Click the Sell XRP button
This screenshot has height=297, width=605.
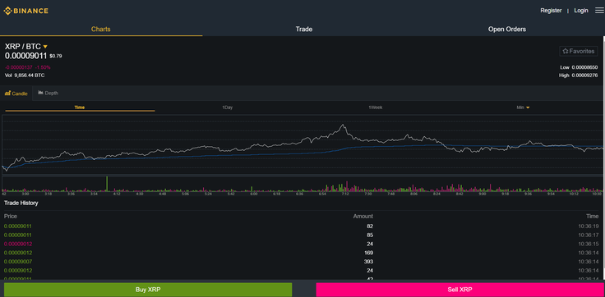(x=460, y=290)
